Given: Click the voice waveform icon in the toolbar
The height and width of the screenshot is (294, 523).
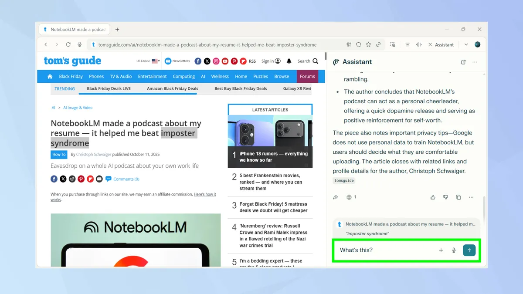Looking at the screenshot, I should tap(419, 44).
